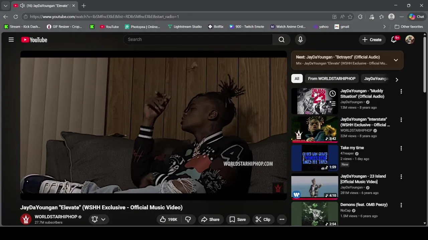Open more actions next to the Clip button
428x240 pixels.
coord(282,219)
